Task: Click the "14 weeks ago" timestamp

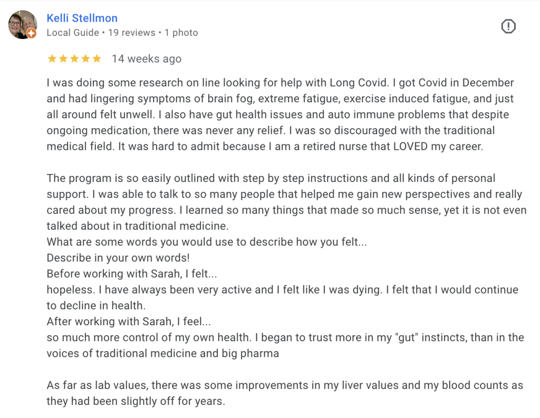Action: pyautogui.click(x=147, y=59)
